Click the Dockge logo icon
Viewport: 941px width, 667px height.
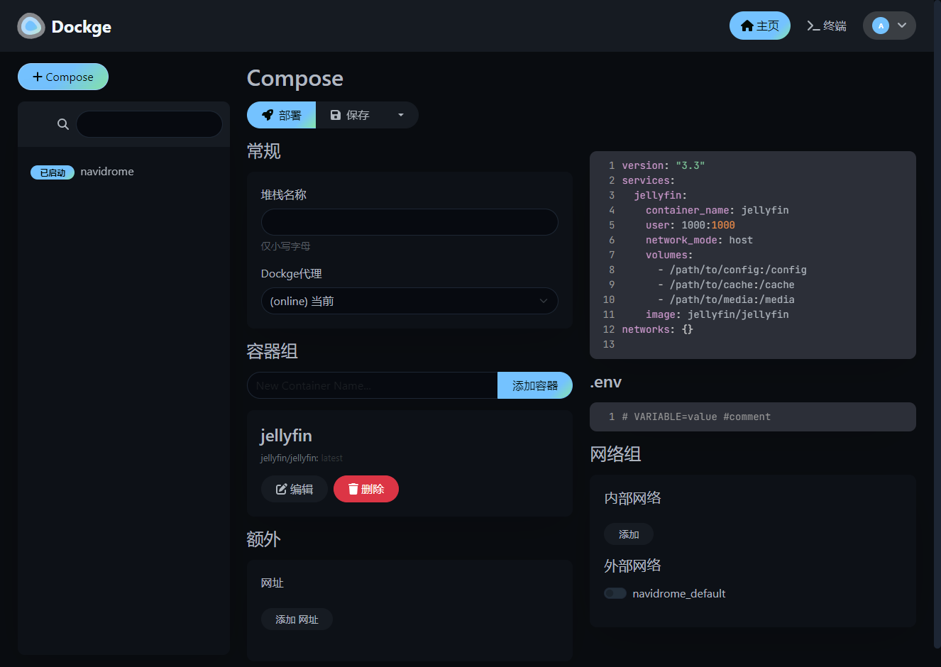coord(31,26)
